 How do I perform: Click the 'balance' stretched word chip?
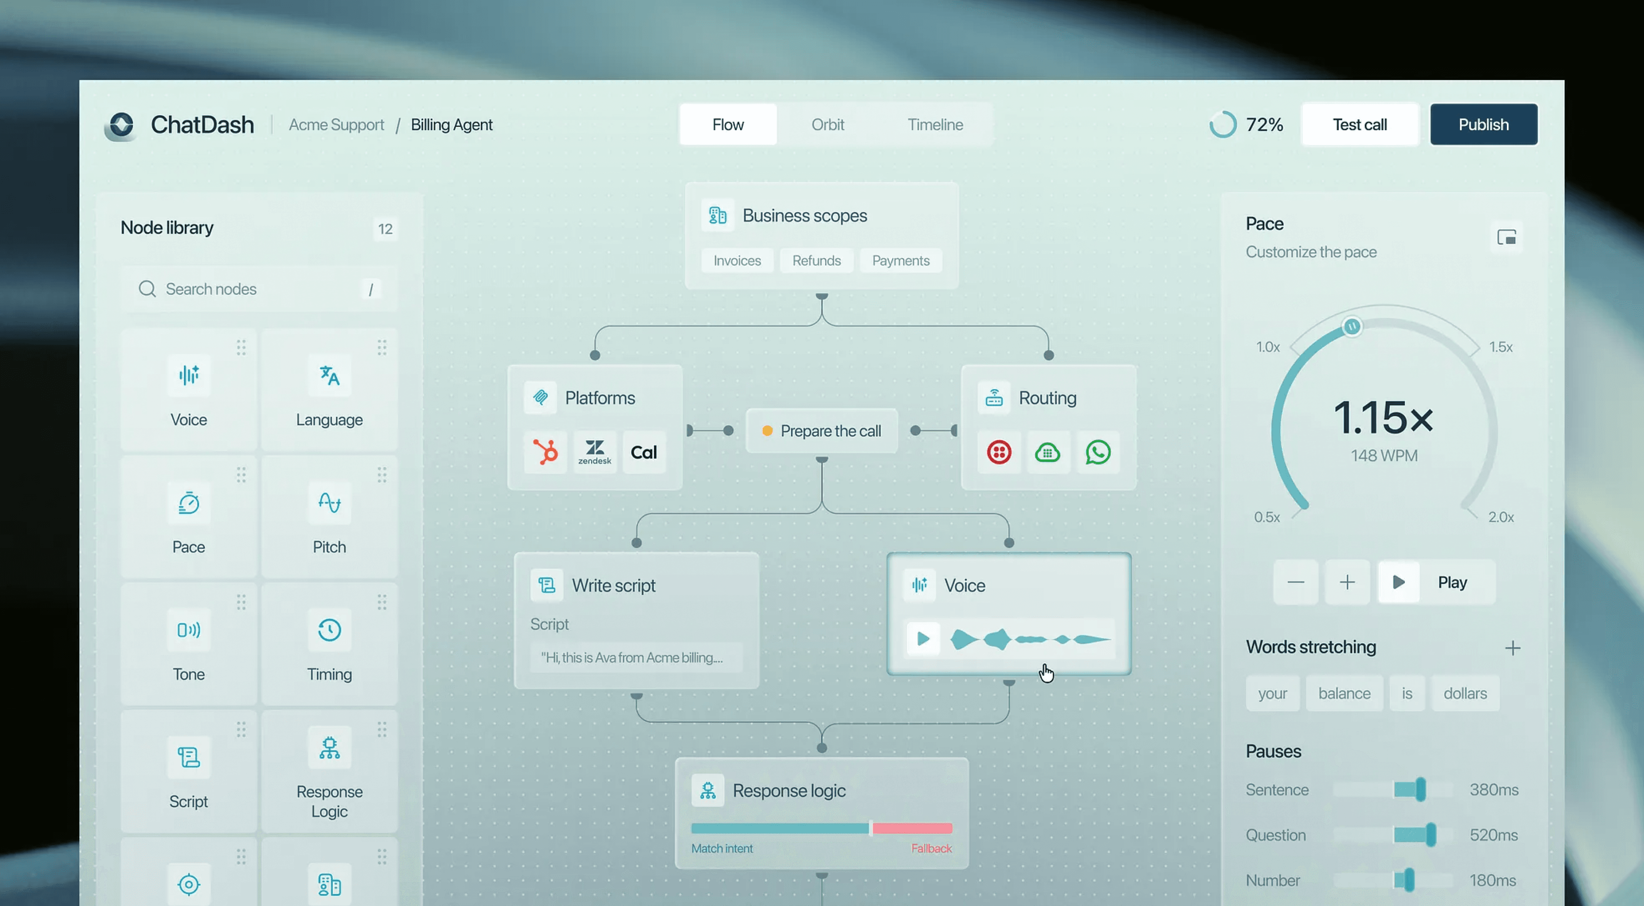(x=1344, y=693)
